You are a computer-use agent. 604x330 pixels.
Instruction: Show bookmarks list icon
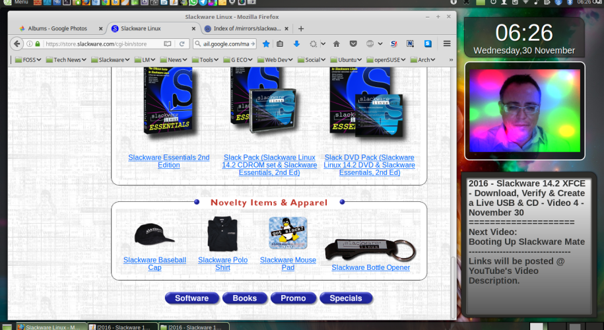[x=281, y=44]
